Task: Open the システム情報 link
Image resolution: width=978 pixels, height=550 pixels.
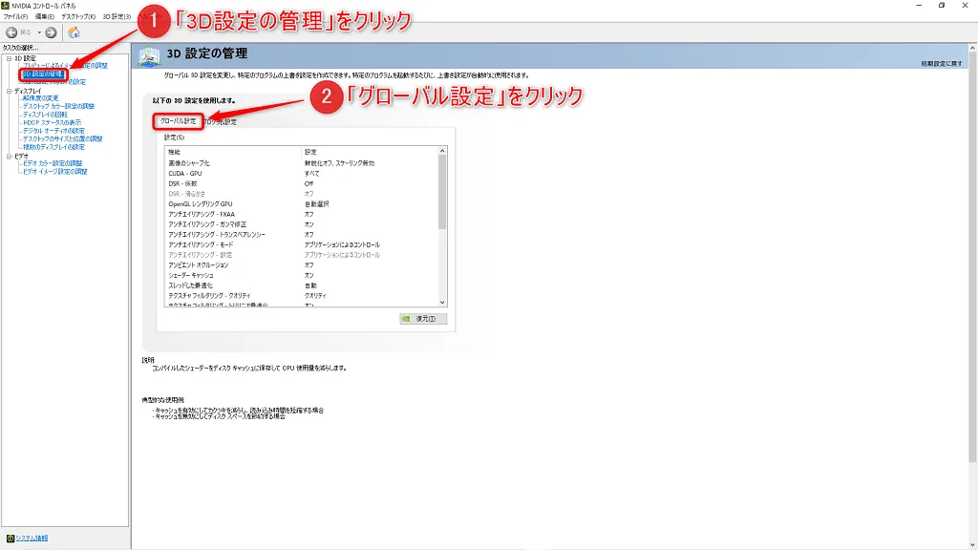Action: (x=32, y=539)
